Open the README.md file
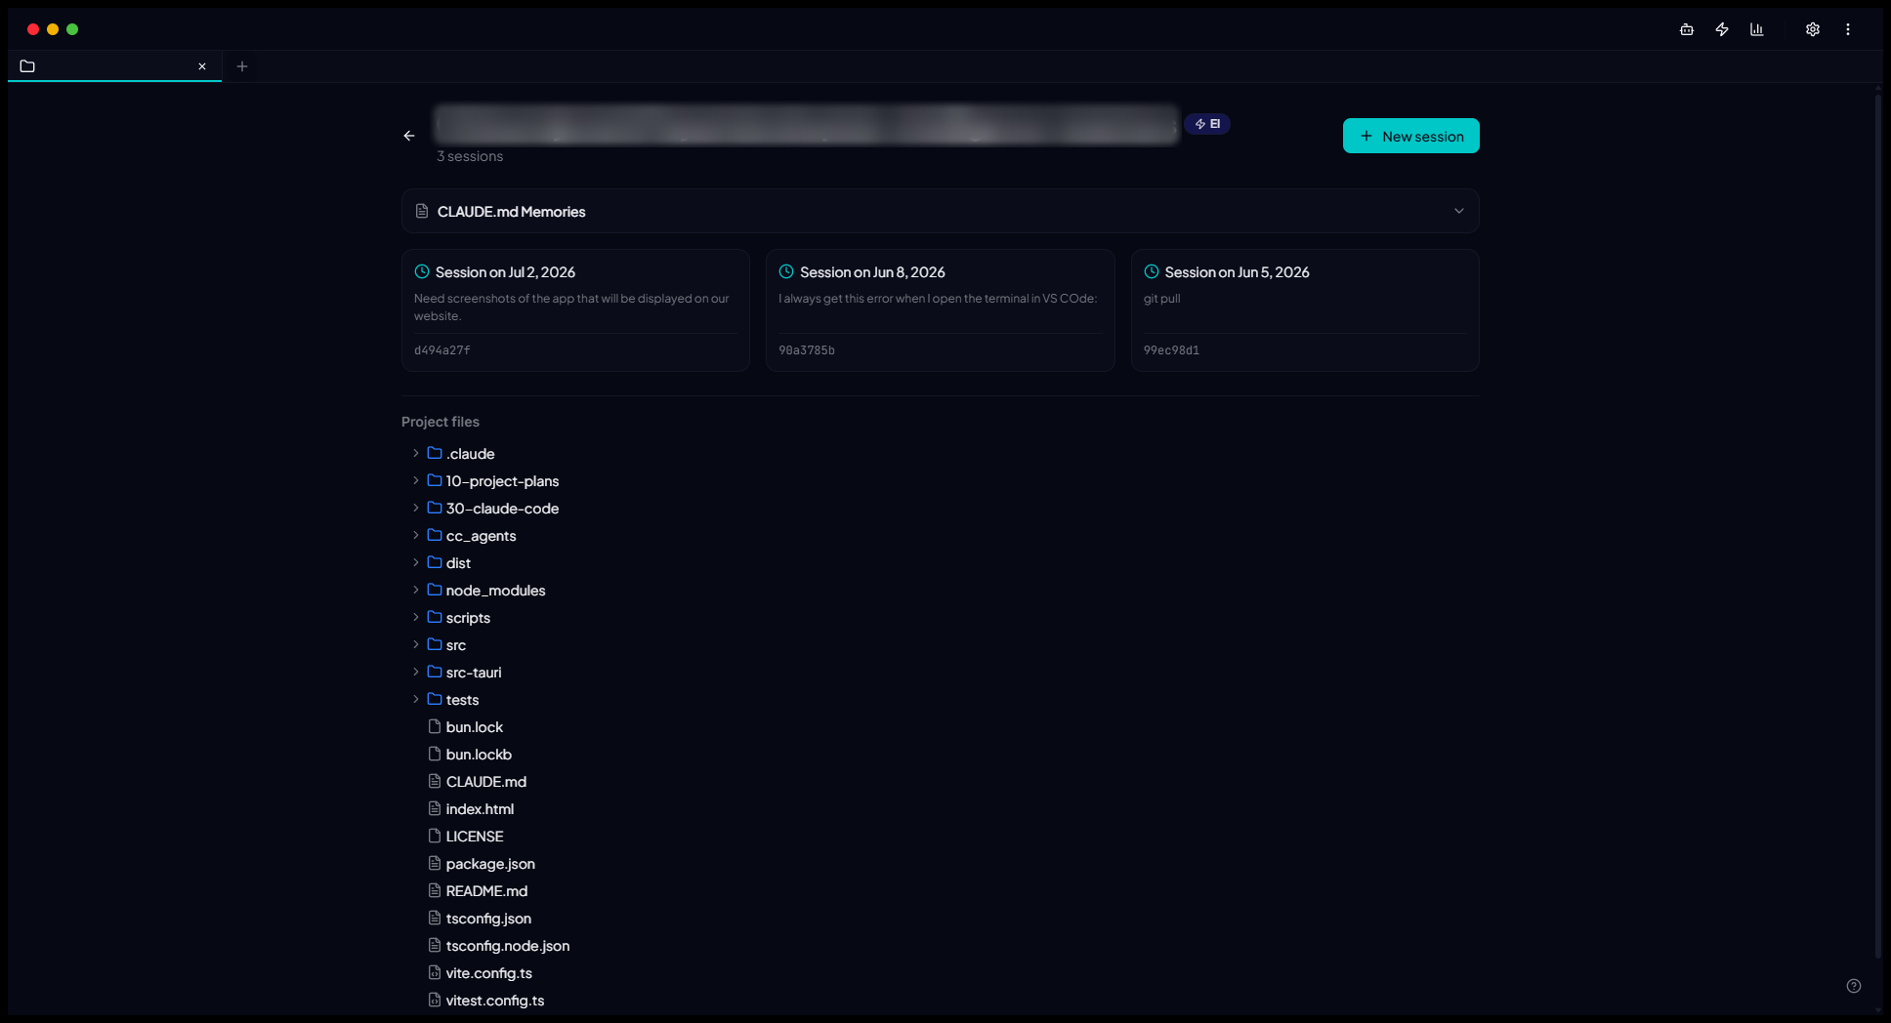1891x1023 pixels. 486,891
